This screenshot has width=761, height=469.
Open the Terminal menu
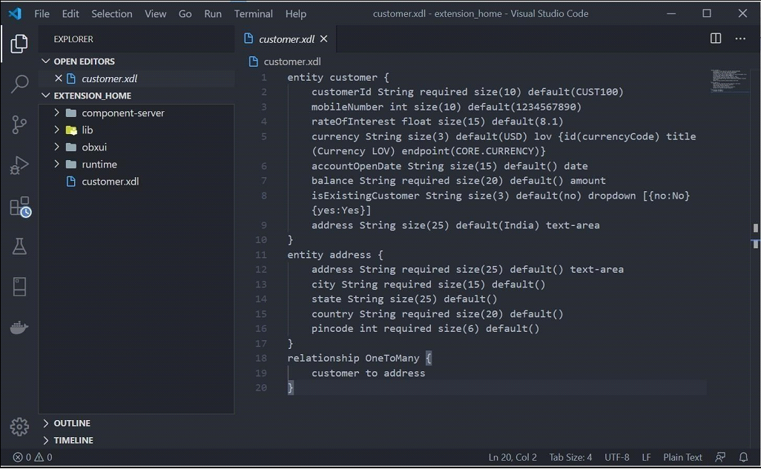pyautogui.click(x=254, y=13)
